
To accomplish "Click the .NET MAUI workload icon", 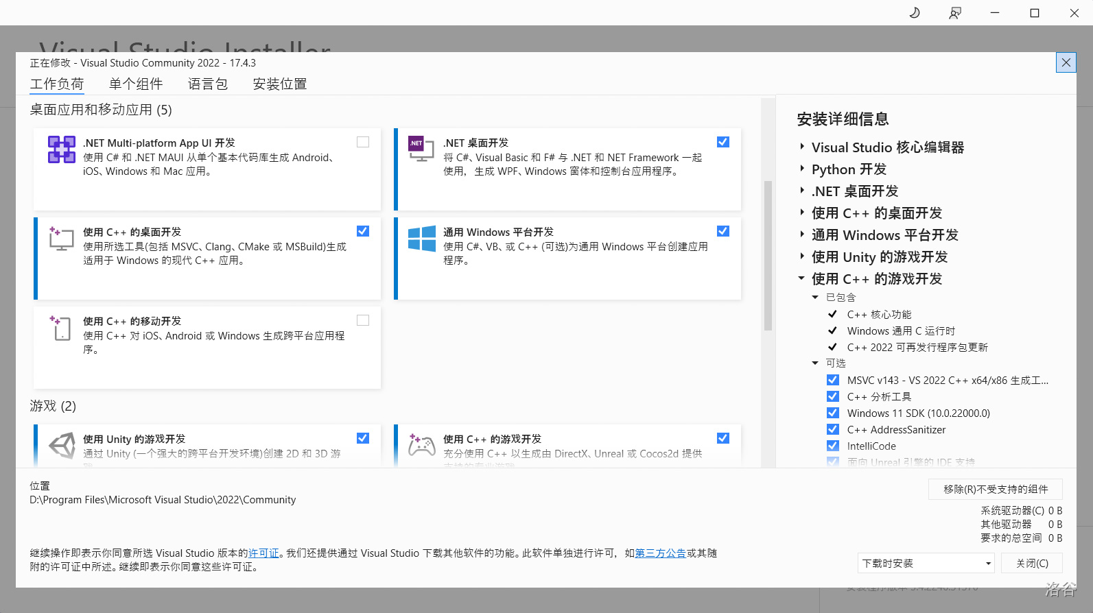I will pyautogui.click(x=62, y=149).
